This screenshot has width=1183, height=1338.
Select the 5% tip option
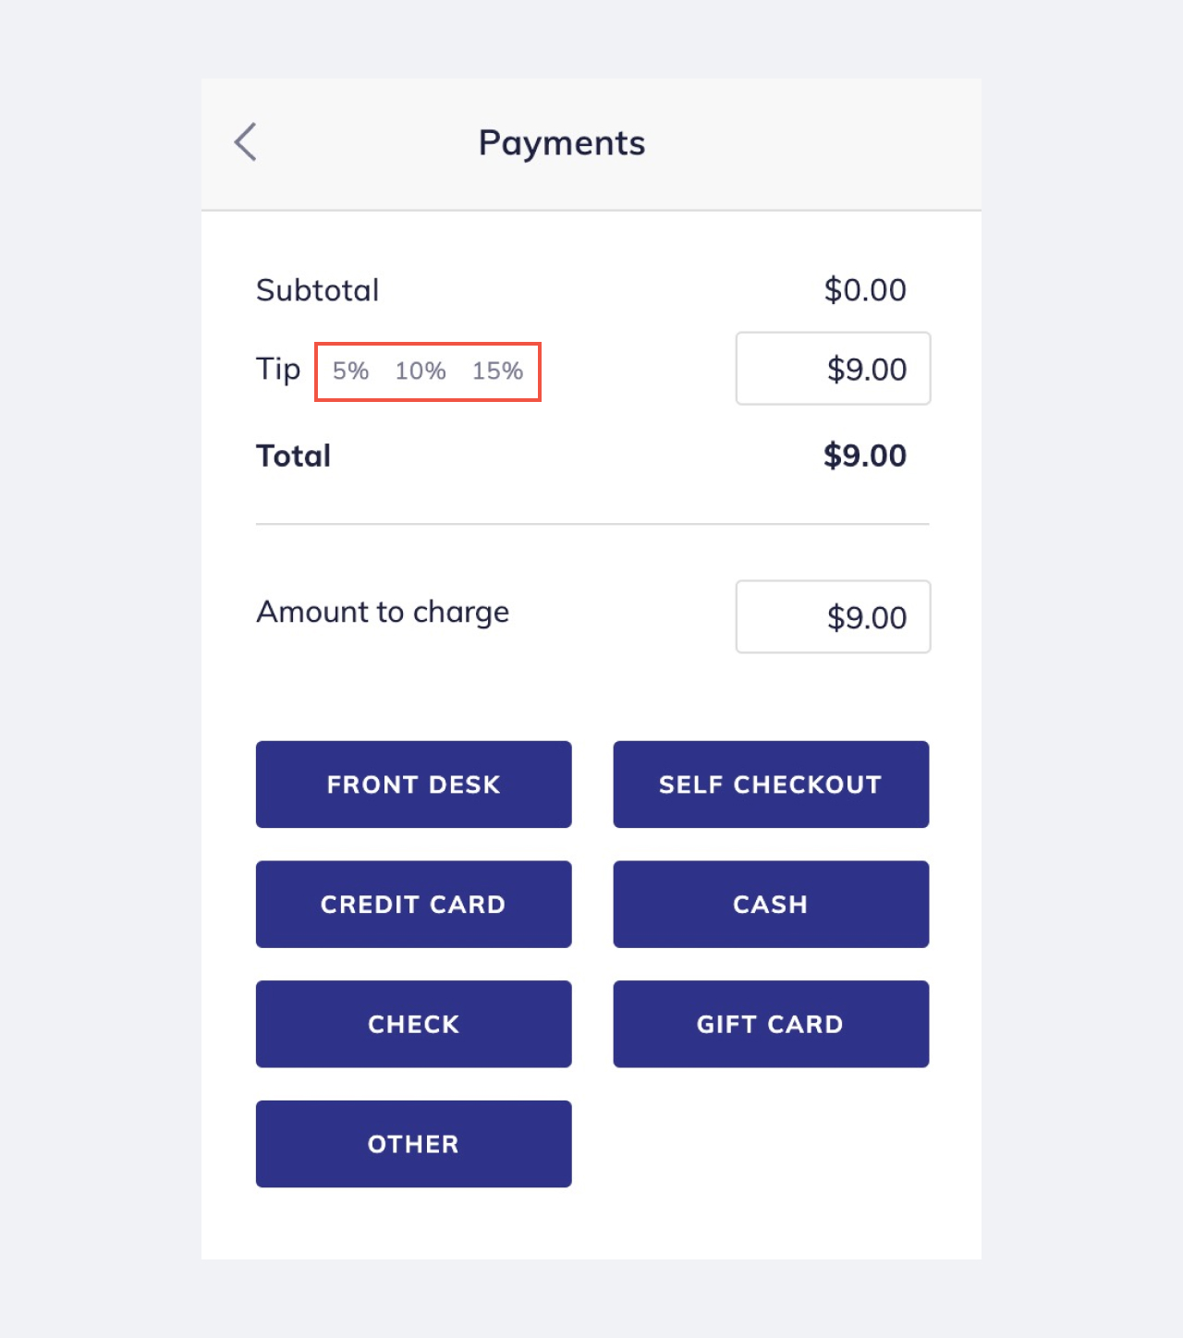tap(350, 371)
